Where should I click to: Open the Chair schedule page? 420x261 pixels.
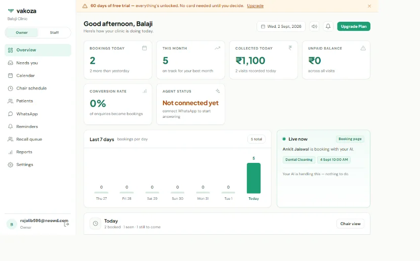[x=38, y=89]
